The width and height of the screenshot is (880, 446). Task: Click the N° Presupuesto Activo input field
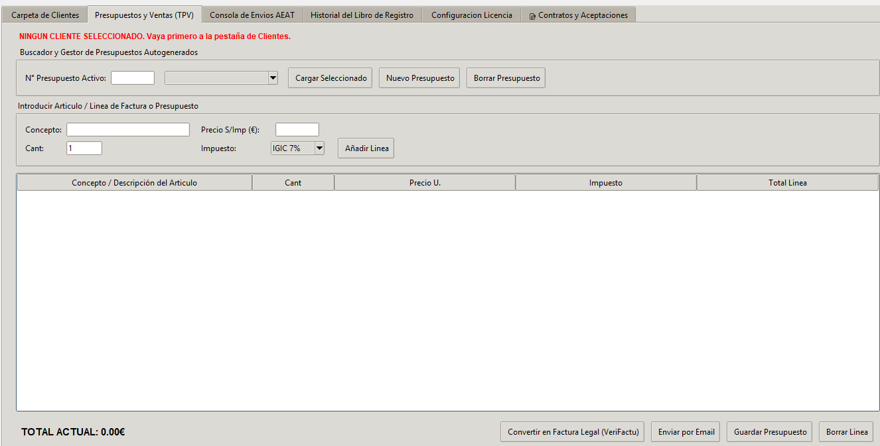(133, 78)
